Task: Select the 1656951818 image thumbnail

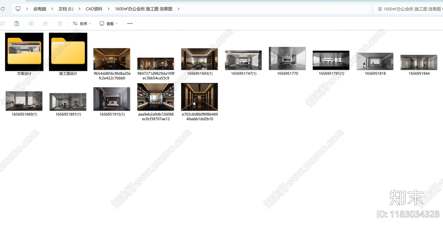Action: pos(375,61)
